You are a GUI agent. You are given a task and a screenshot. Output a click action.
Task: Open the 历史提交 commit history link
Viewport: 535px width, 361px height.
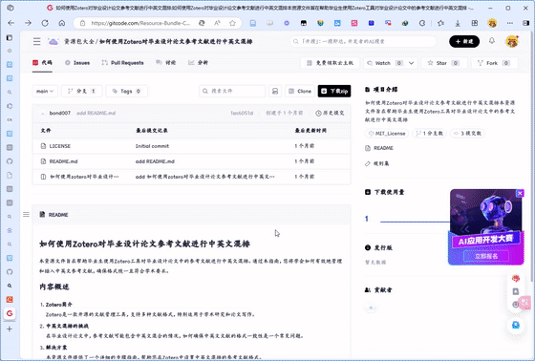coord(330,113)
